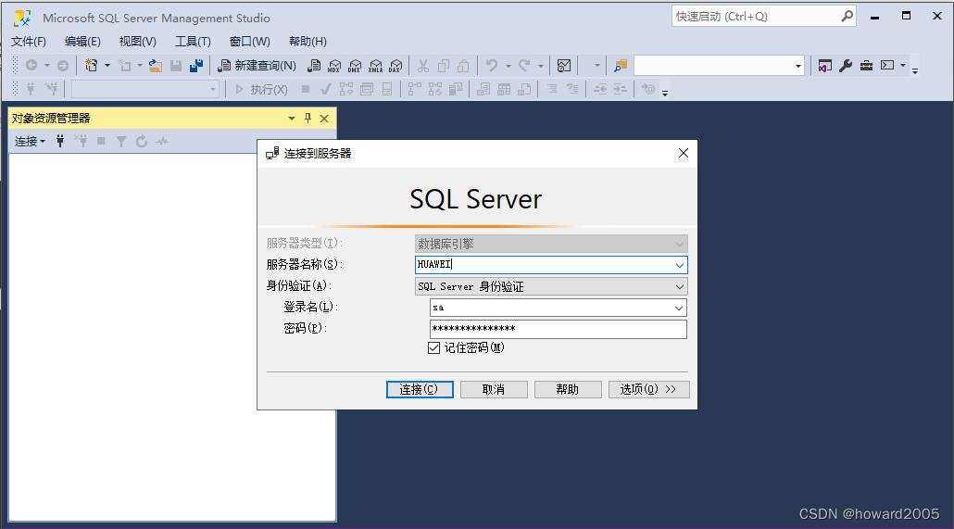The width and height of the screenshot is (954, 529).
Task: Toggle the 记住密码(M) checkbox
Action: click(433, 347)
